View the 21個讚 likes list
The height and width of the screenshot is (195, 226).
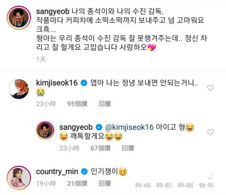tap(77, 183)
